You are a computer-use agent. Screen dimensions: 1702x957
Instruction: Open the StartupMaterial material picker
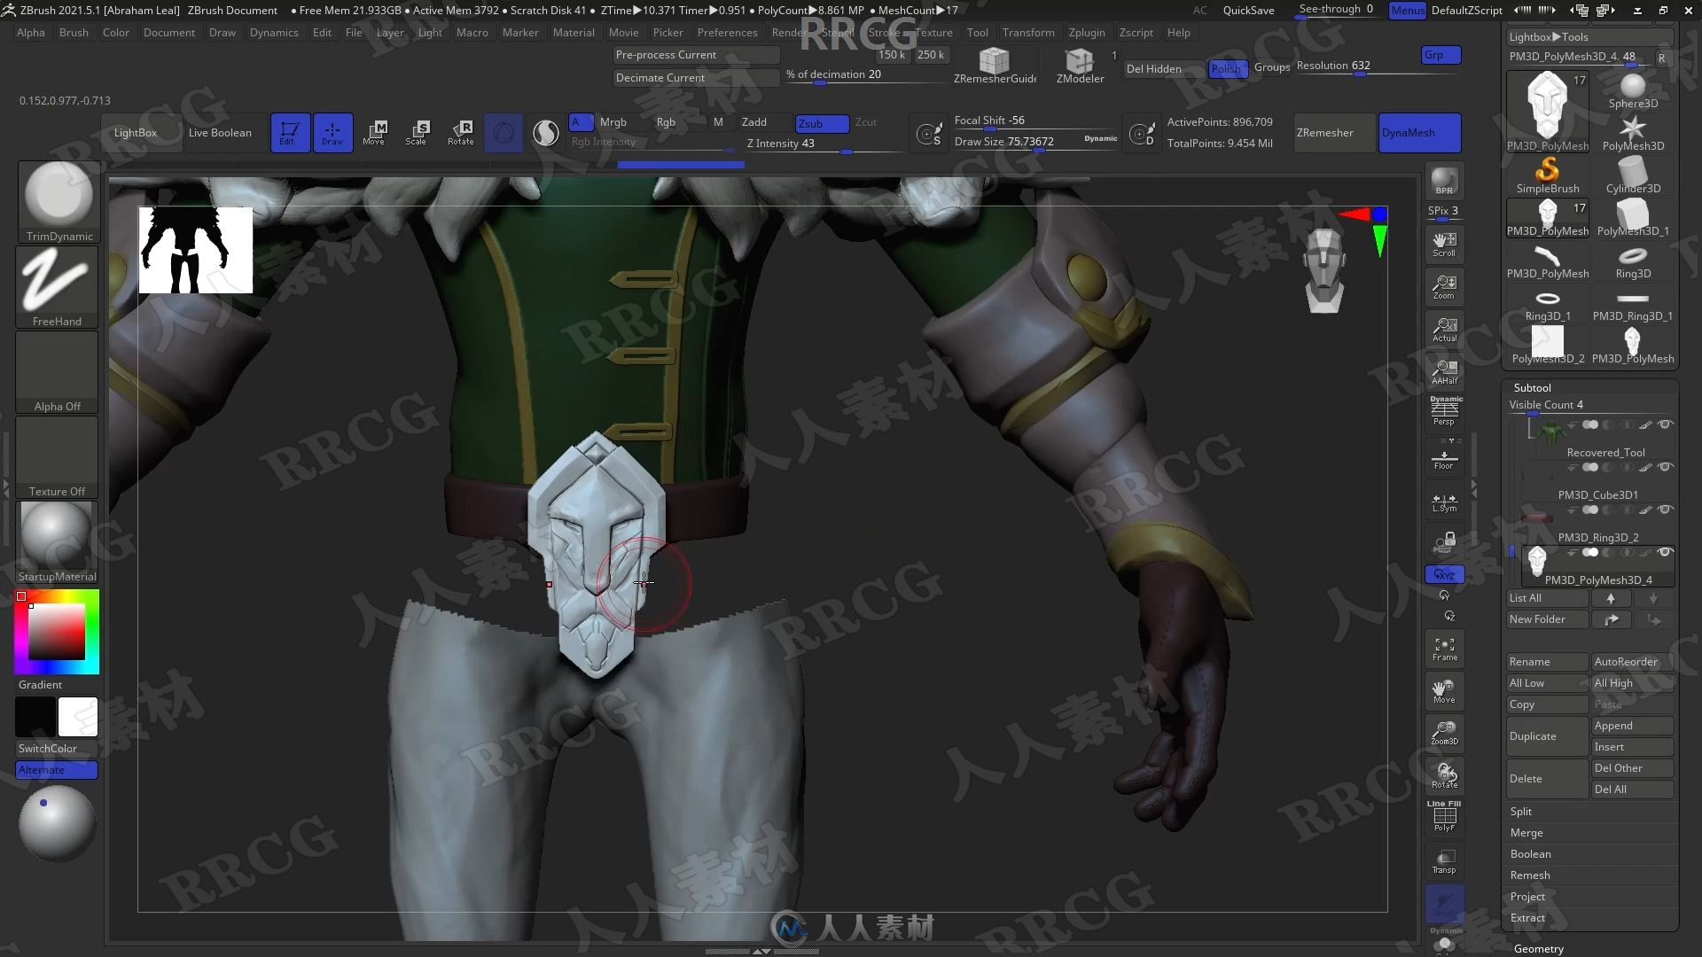click(x=57, y=541)
